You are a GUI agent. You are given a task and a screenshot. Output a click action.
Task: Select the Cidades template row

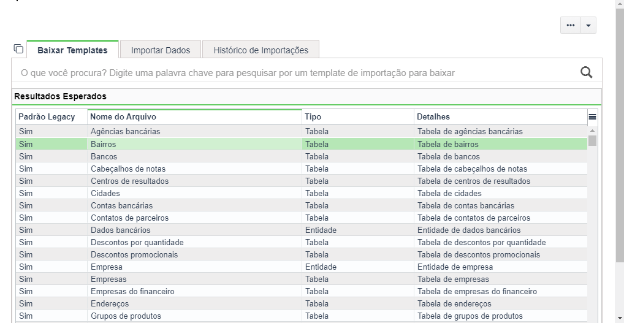click(x=302, y=193)
